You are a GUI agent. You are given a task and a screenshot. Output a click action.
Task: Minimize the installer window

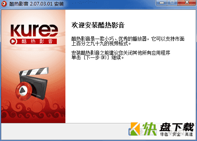(162, 3)
